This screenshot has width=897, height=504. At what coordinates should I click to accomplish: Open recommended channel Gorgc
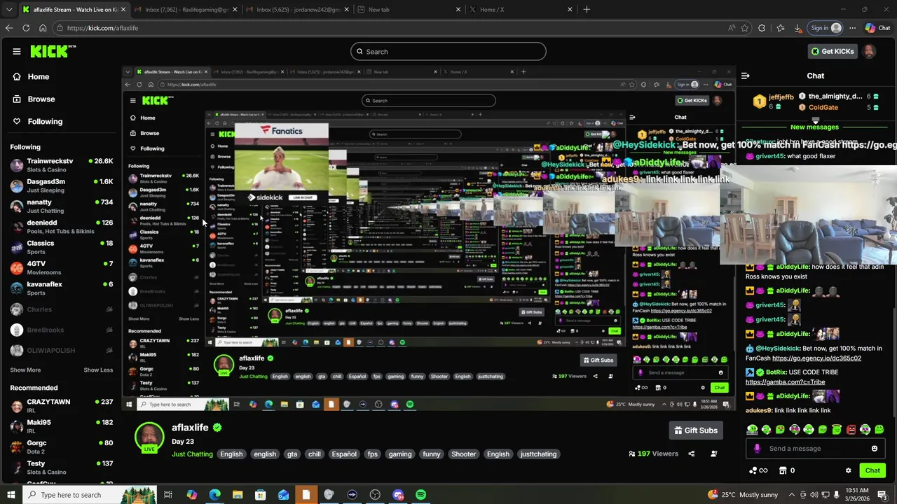pos(60,446)
